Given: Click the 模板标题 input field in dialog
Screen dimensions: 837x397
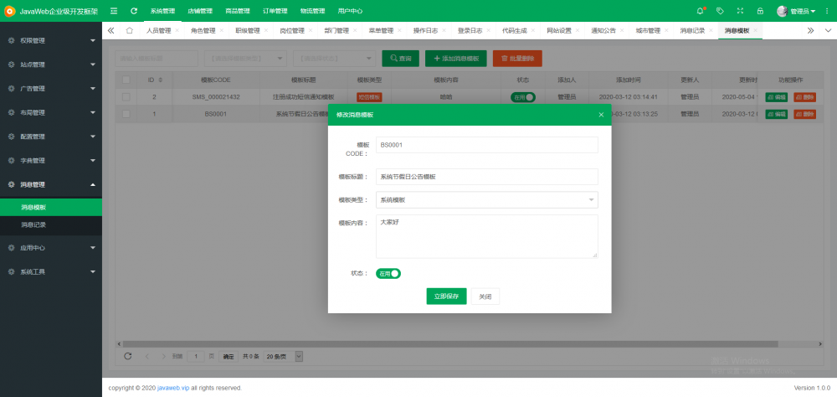Looking at the screenshot, I should [487, 177].
